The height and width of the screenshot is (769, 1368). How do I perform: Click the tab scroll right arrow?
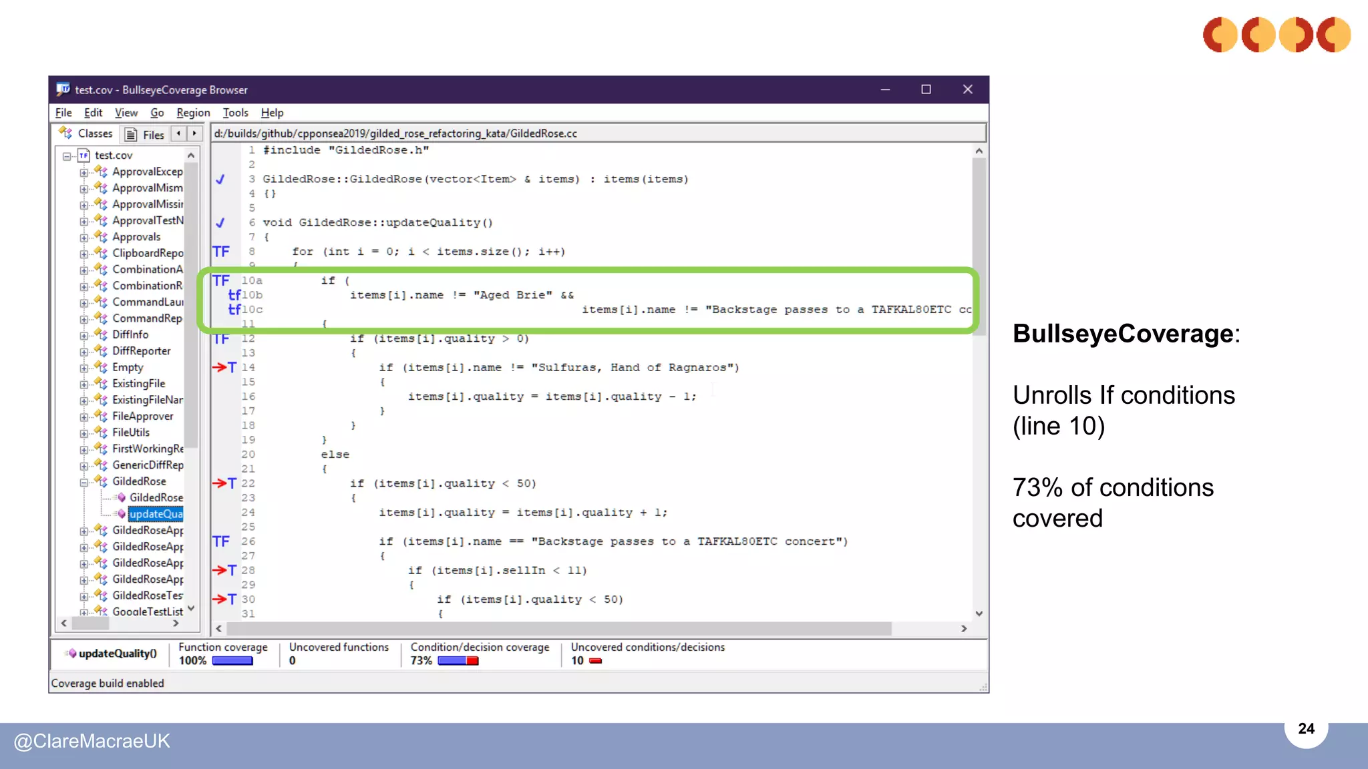click(194, 134)
